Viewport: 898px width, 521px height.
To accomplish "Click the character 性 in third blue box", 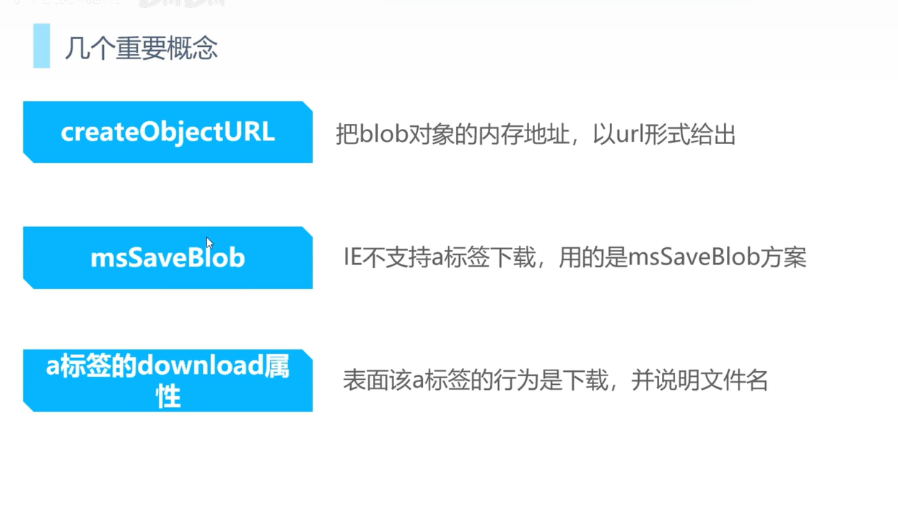I will click(168, 396).
